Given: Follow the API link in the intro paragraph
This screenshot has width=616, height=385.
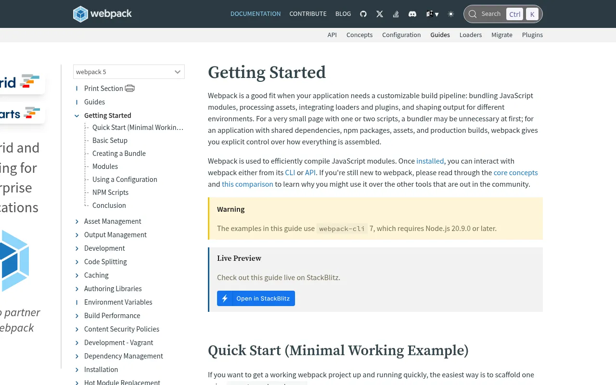Looking at the screenshot, I should tap(310, 173).
